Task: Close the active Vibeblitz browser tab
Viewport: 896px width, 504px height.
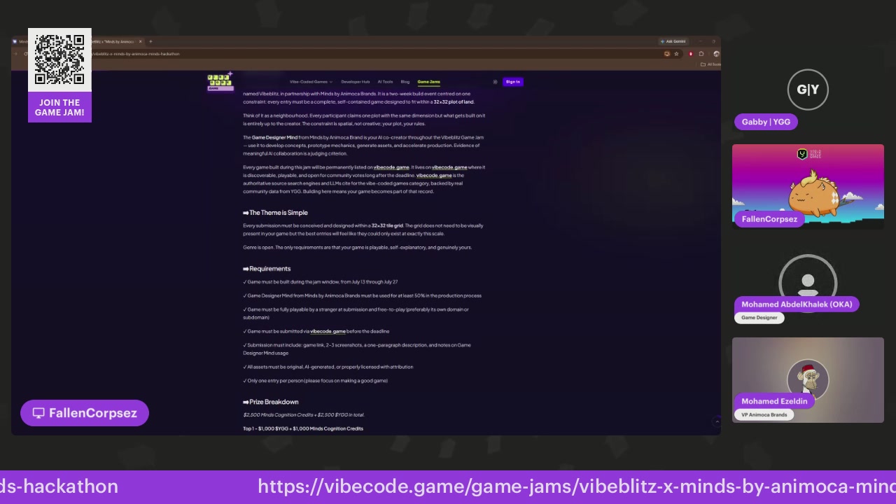Action: click(x=140, y=41)
